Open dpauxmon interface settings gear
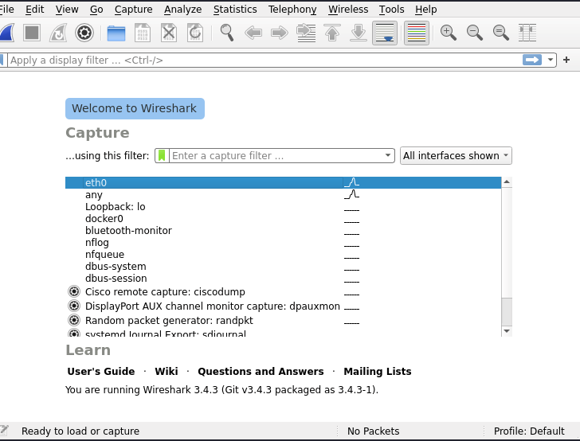 [74, 306]
